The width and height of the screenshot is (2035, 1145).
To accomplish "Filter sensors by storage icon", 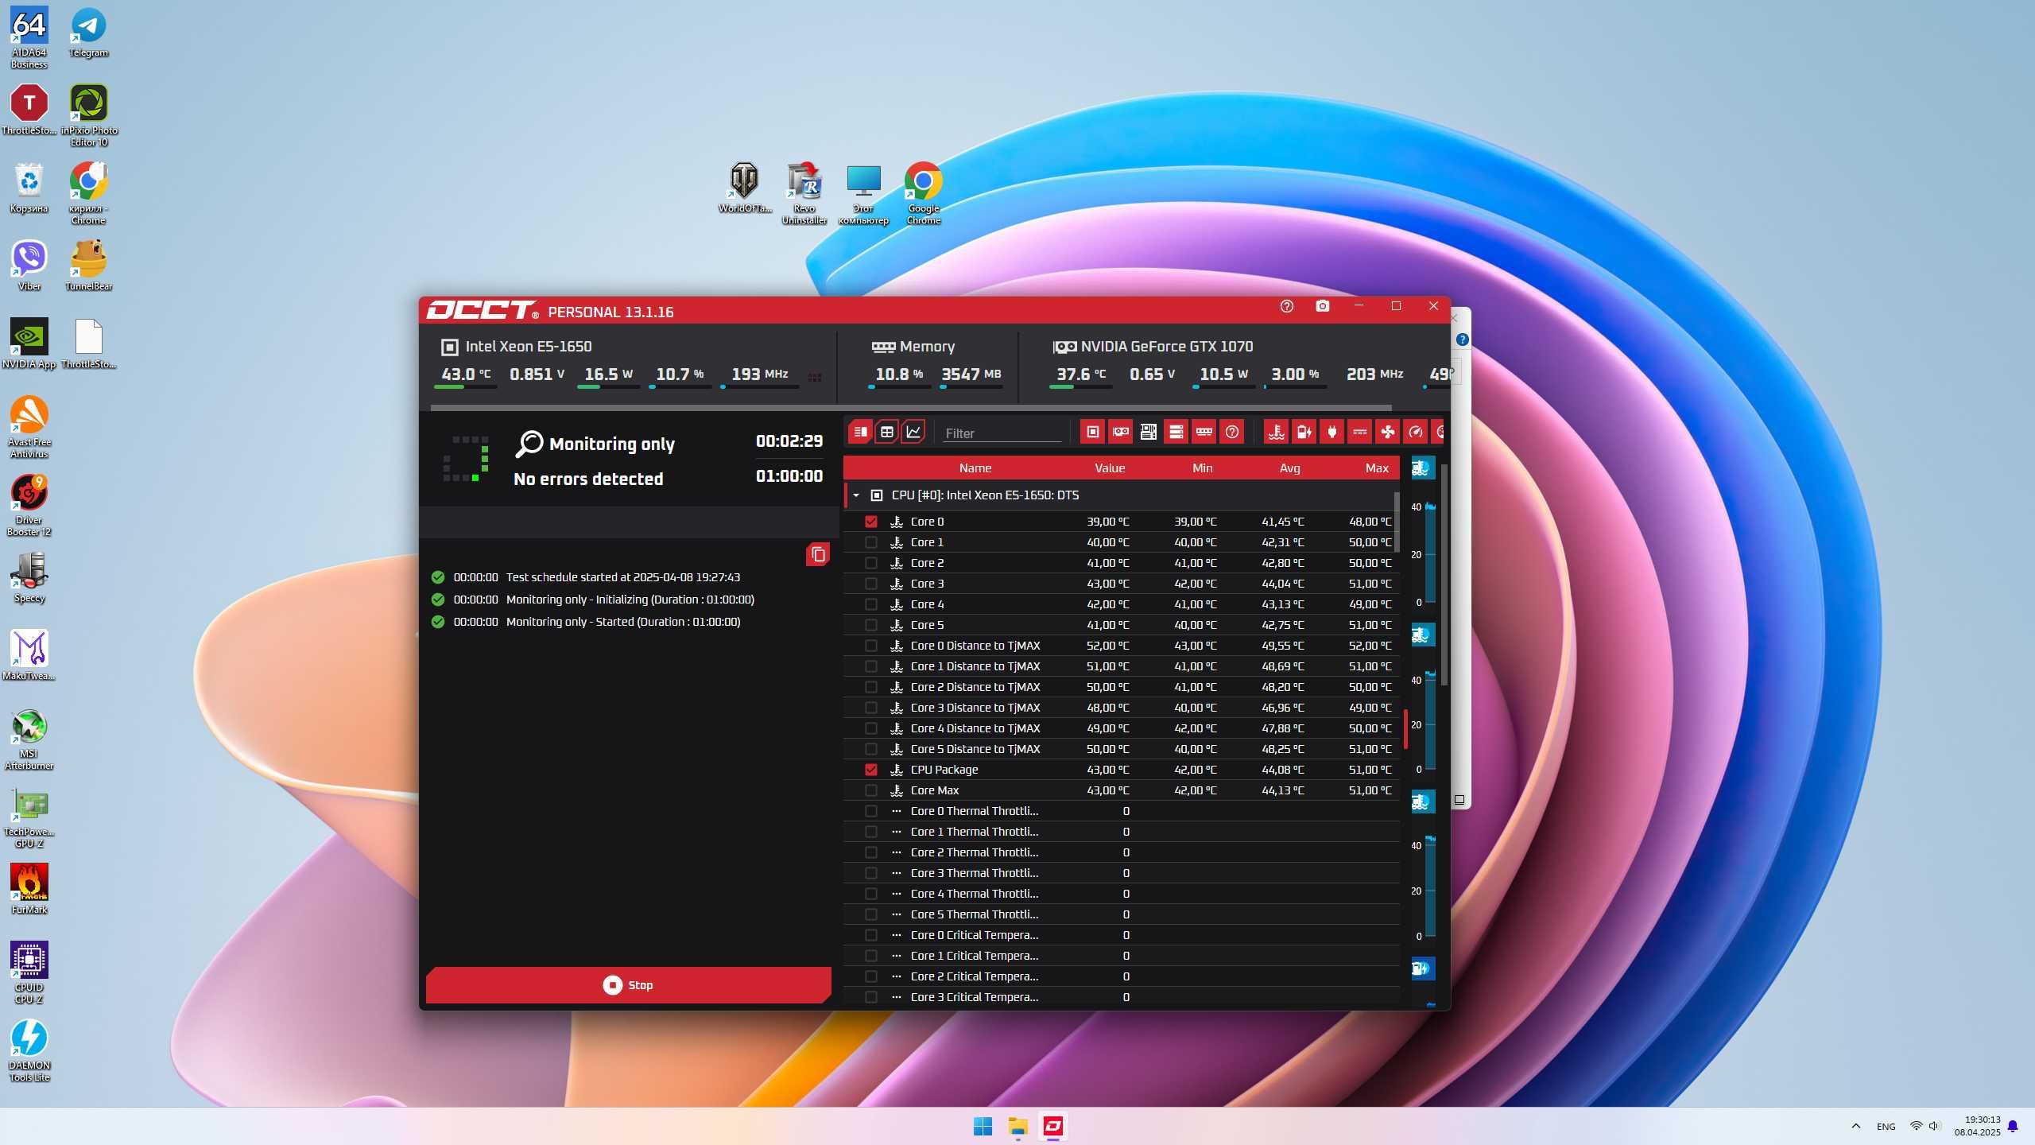I will click(x=1176, y=432).
